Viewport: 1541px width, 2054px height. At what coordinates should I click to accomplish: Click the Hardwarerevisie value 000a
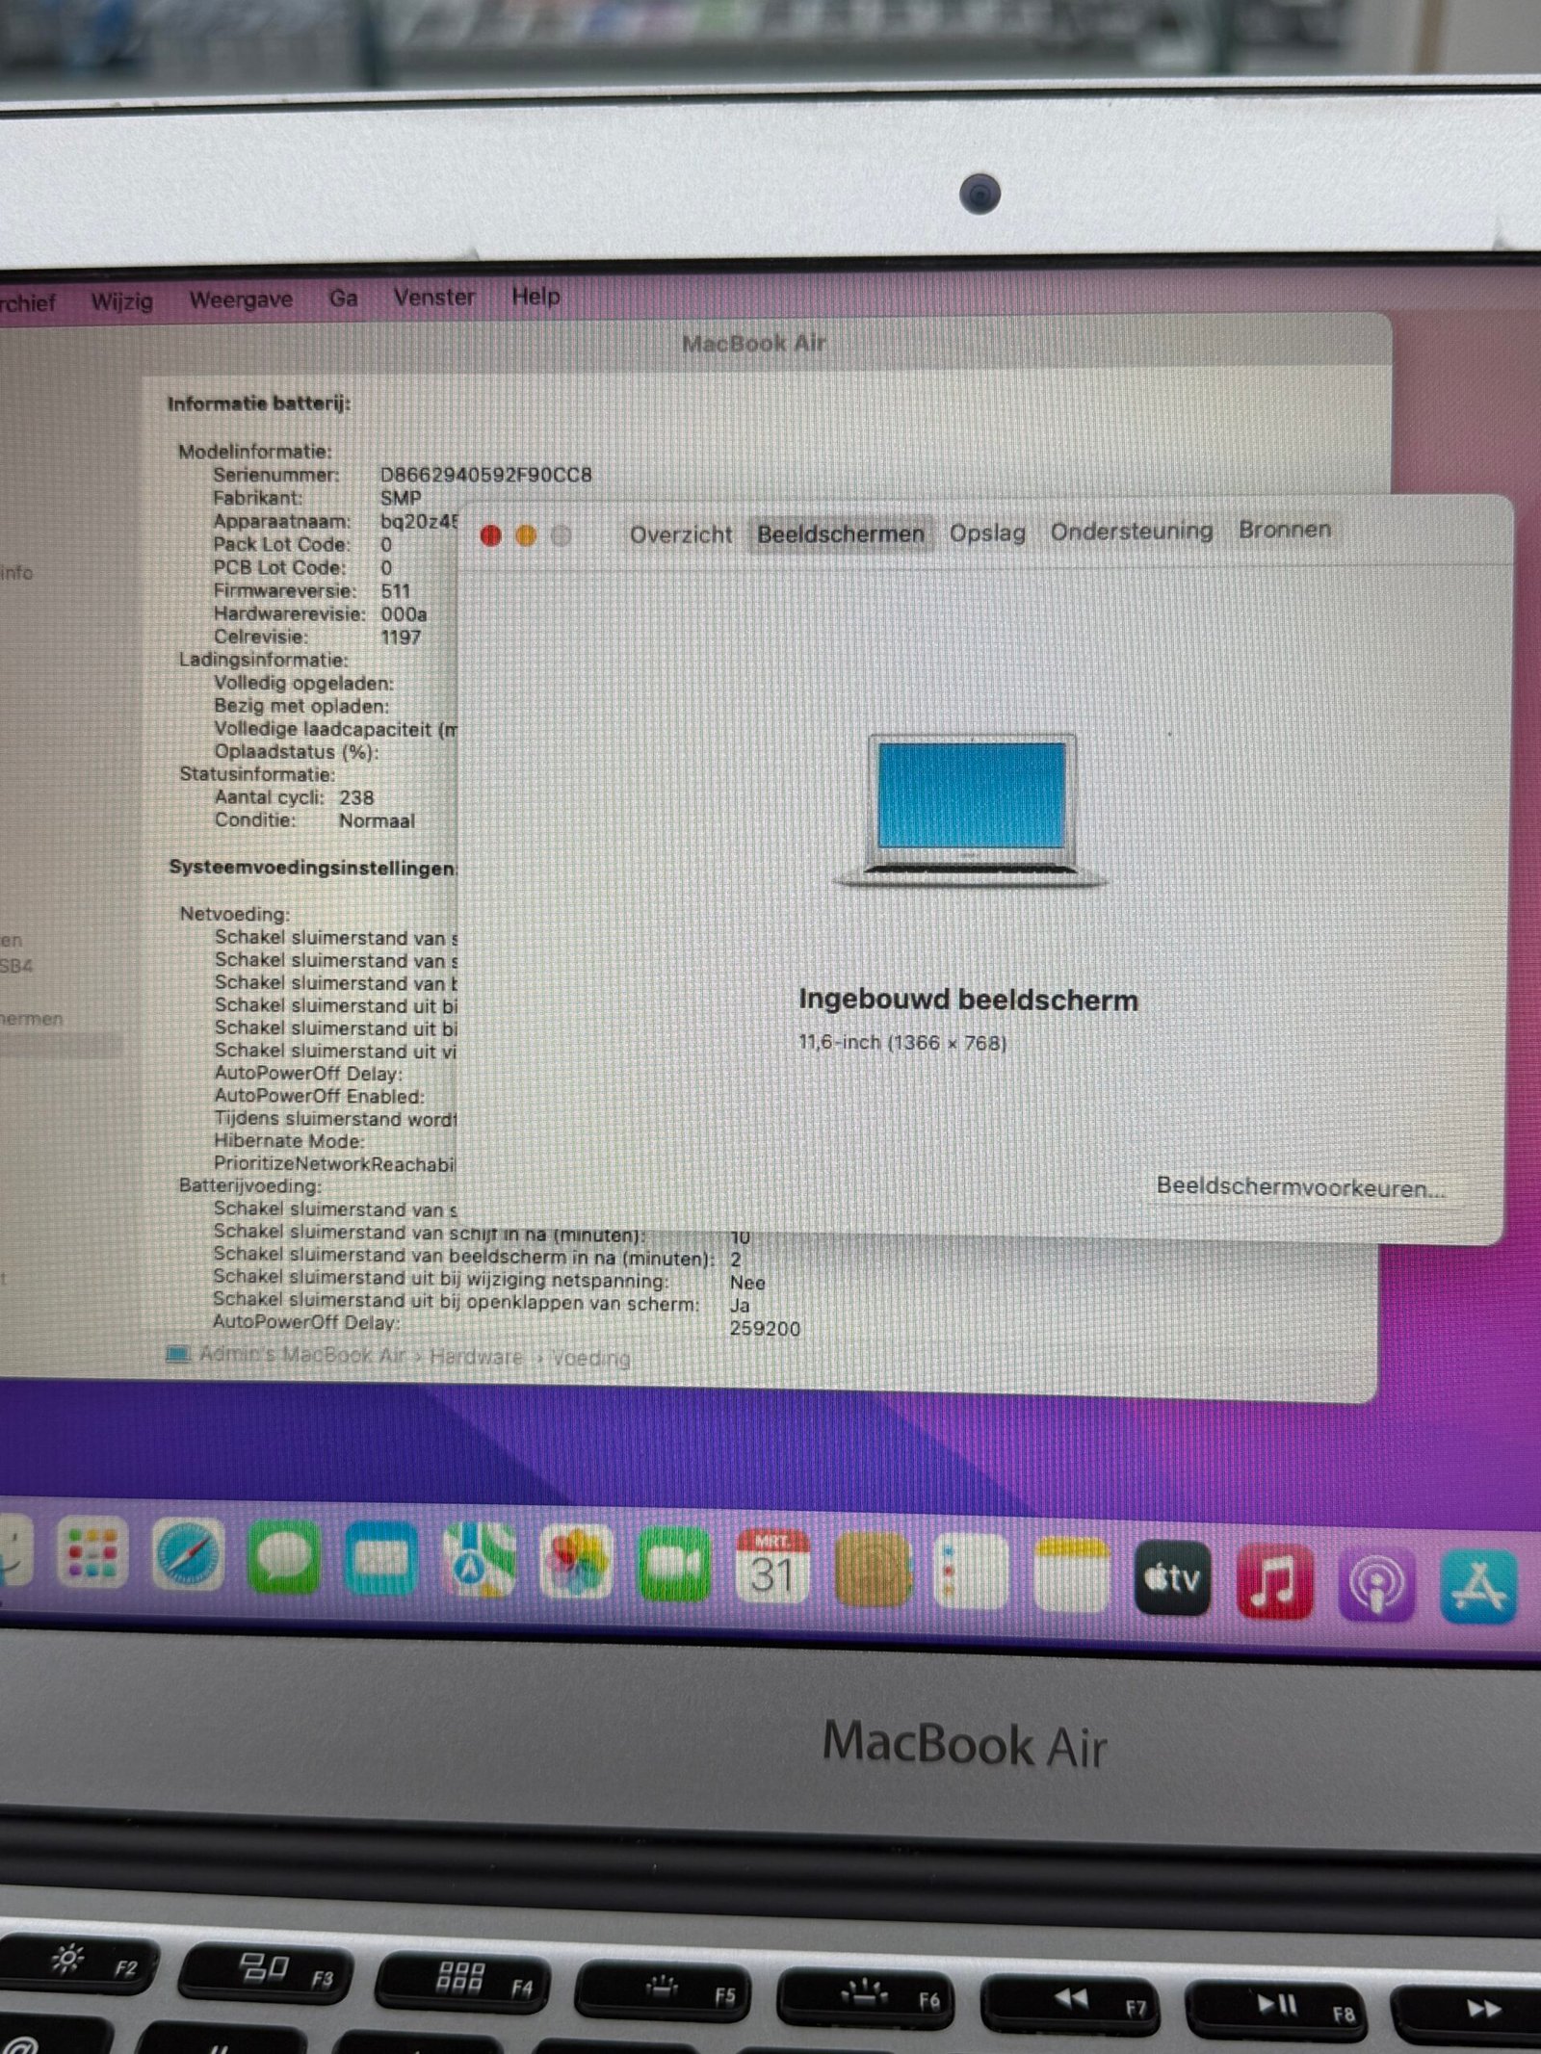click(x=403, y=613)
